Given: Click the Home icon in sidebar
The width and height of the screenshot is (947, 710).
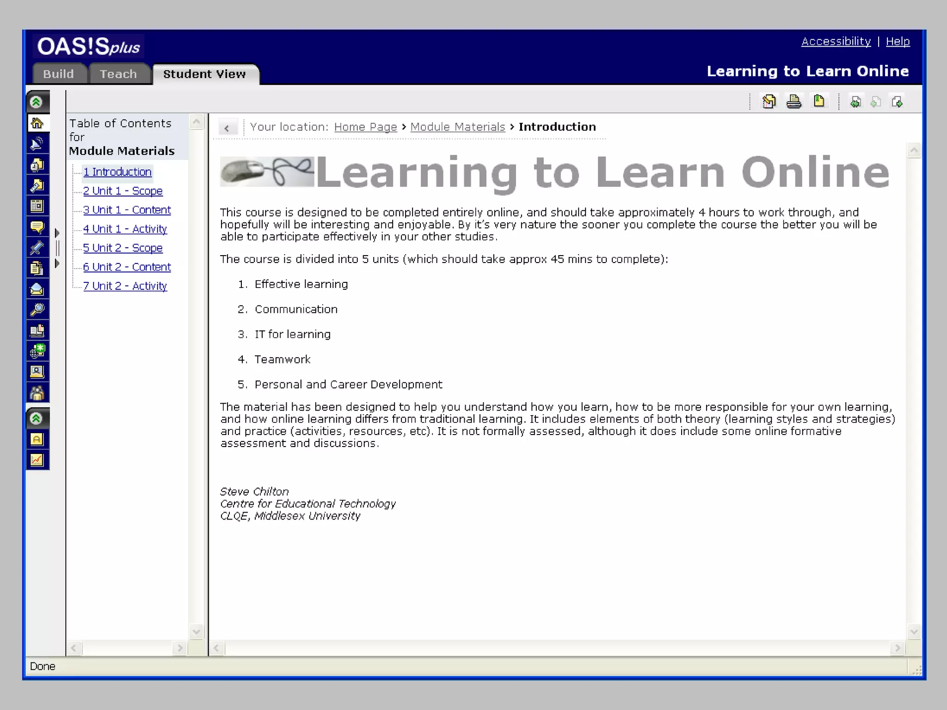Looking at the screenshot, I should pyautogui.click(x=37, y=123).
